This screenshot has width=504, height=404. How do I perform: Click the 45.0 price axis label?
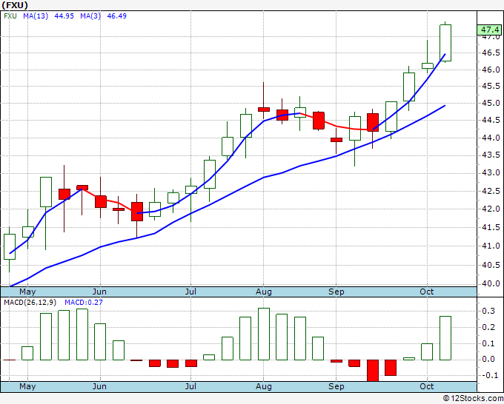(x=491, y=104)
